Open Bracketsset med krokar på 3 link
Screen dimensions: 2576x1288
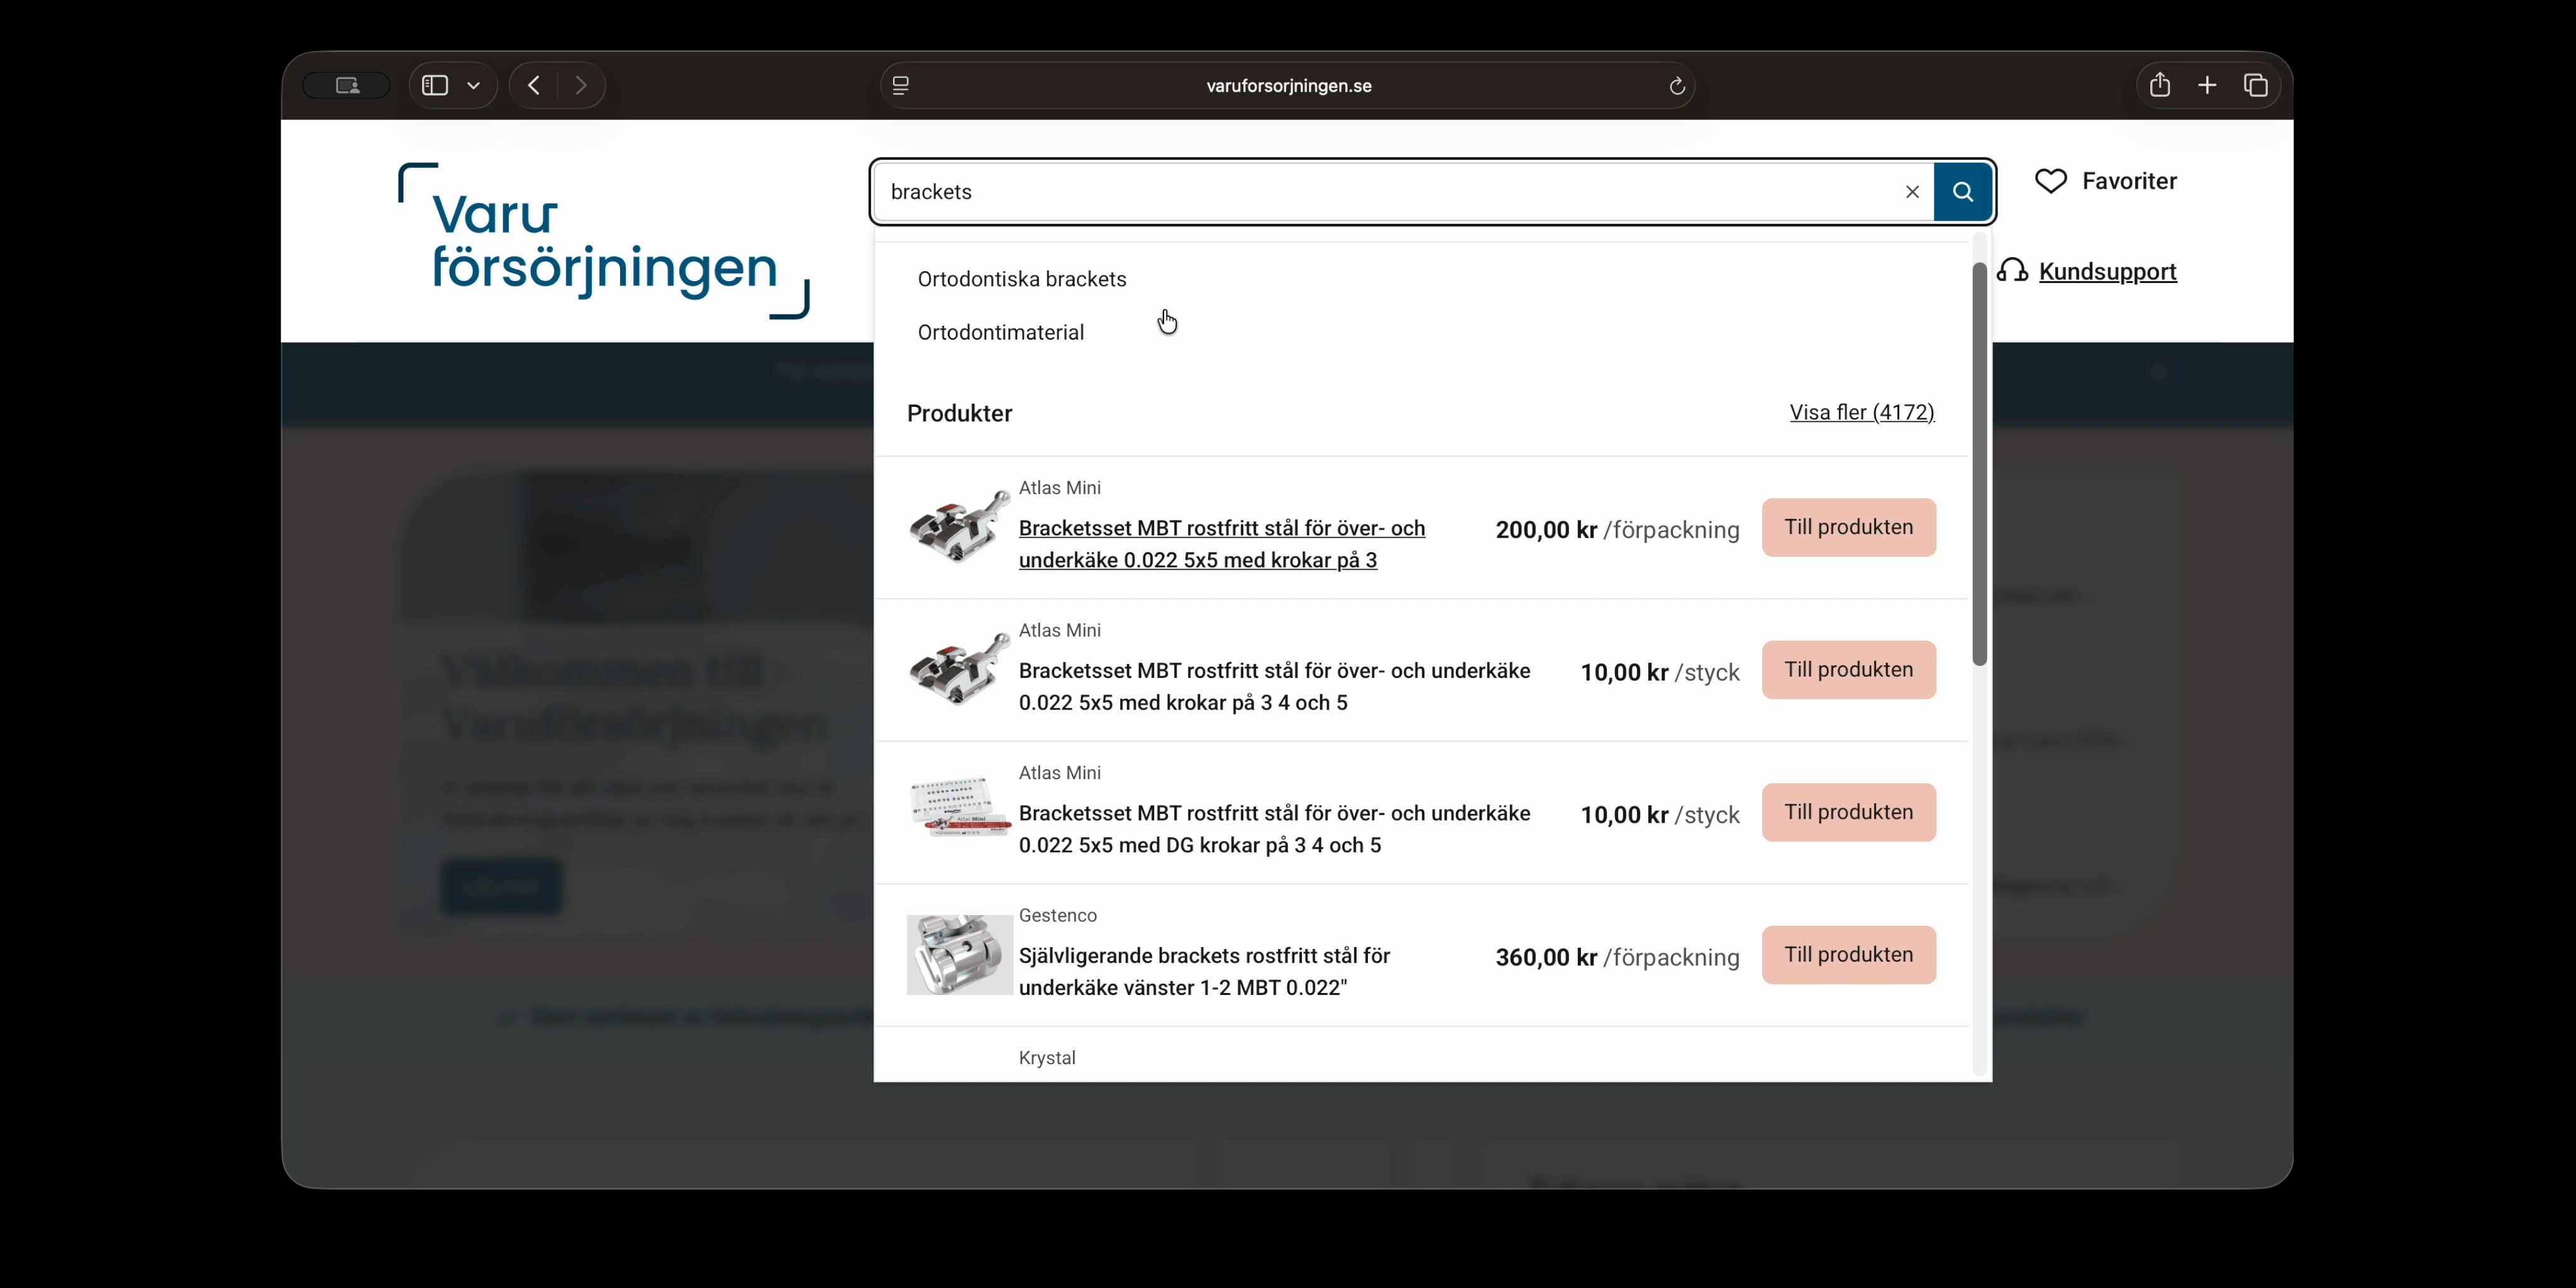[1222, 544]
